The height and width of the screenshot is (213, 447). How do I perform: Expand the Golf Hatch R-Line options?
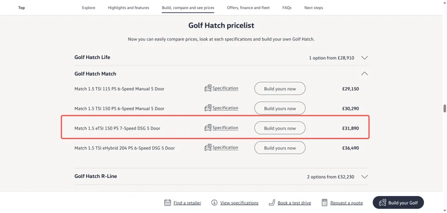[x=364, y=177]
